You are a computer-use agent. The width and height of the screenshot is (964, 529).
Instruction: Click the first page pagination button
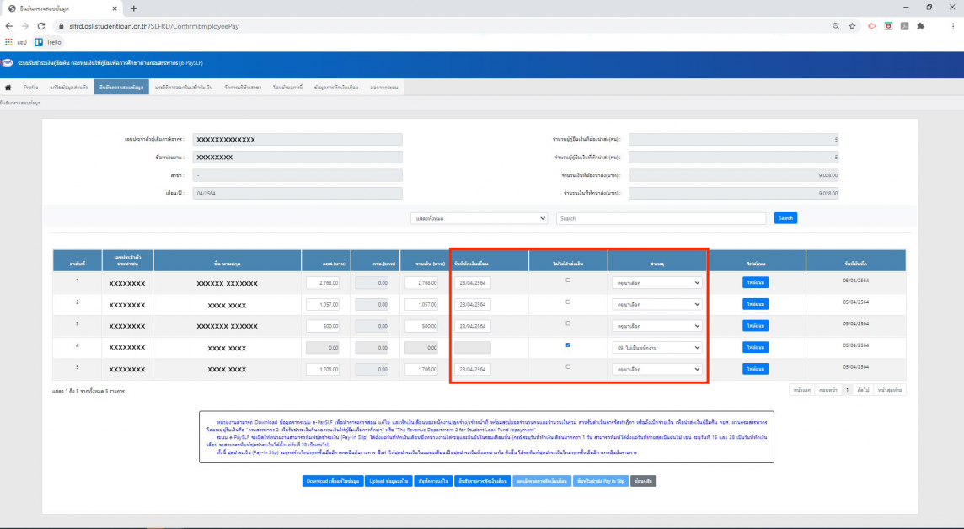click(801, 390)
